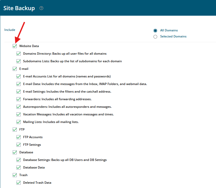Image resolution: width=216 pixels, height=188 pixels.
Task: Uncheck the Subdomains Lists checkbox
Action: 19,61
